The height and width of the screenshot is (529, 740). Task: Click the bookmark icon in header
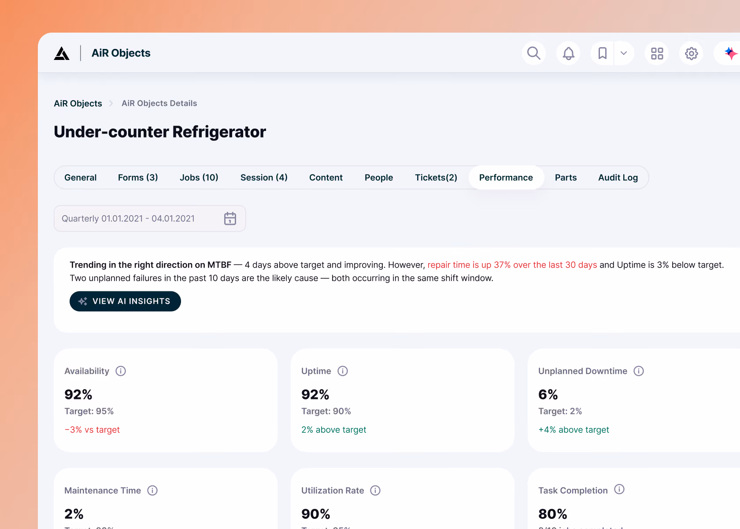[x=602, y=53]
